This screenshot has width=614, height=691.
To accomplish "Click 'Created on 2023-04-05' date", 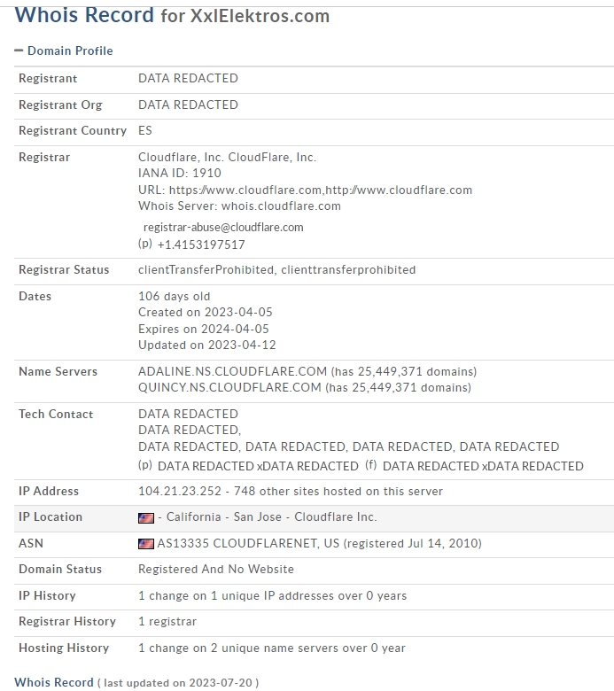I will click(206, 313).
